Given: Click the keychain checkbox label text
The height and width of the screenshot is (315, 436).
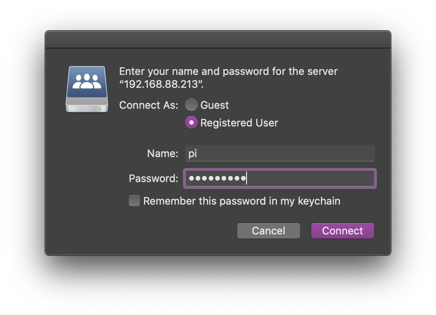Looking at the screenshot, I should (x=242, y=201).
